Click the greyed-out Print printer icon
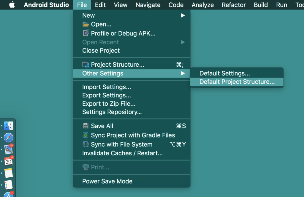 (85, 167)
